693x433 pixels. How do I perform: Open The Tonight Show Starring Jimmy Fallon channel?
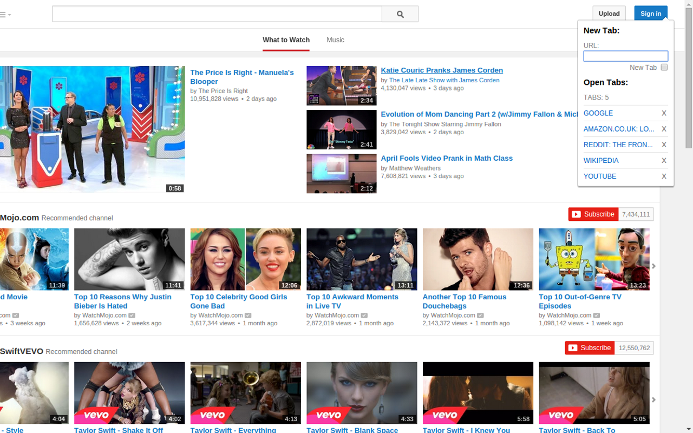445,124
